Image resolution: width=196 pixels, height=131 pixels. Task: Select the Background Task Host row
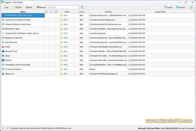pos(98,38)
